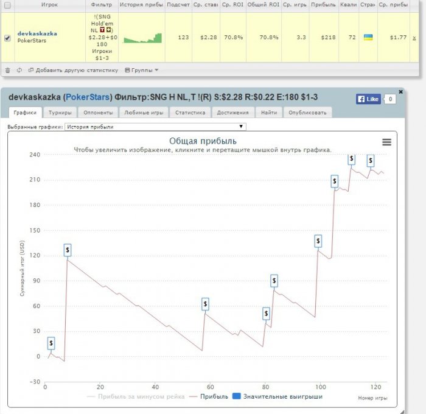Open the Достижения tab
The width and height of the screenshot is (426, 414).
click(233, 113)
